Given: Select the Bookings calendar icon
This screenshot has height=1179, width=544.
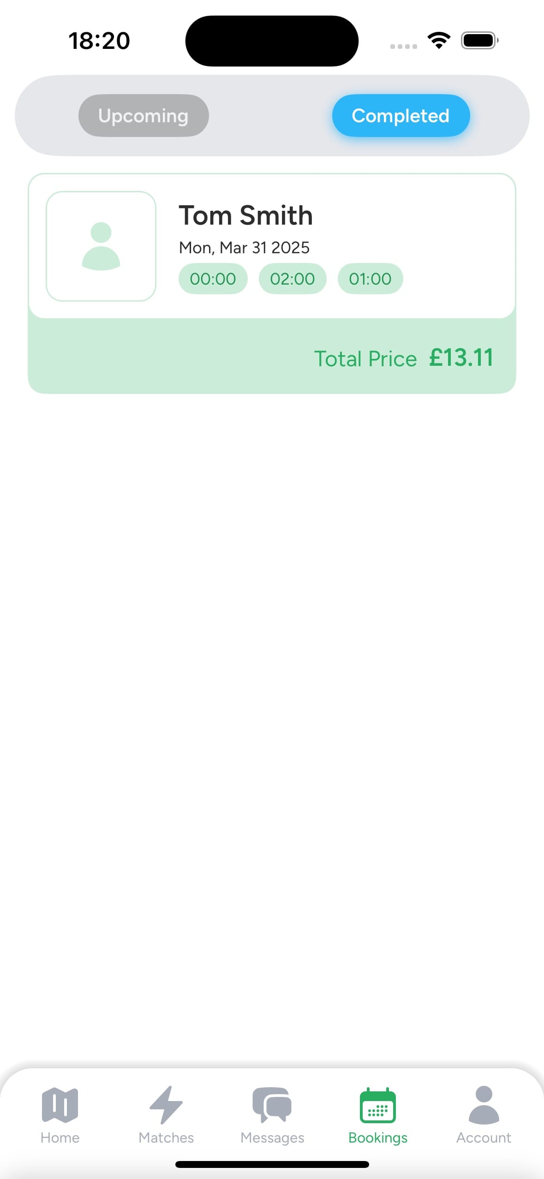Looking at the screenshot, I should 378,1104.
